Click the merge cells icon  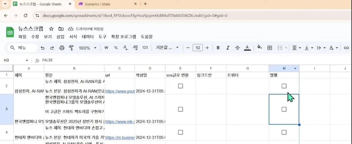[280, 48]
